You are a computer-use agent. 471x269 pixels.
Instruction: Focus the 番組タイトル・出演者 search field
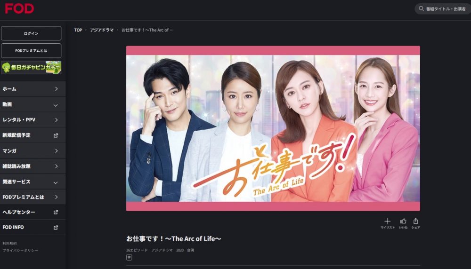pos(443,8)
